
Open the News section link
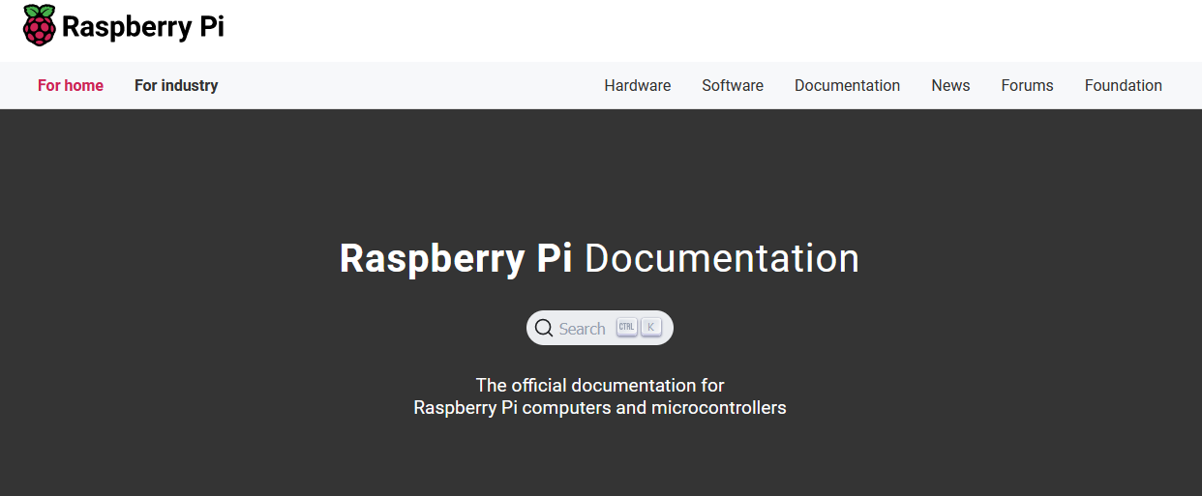(x=950, y=85)
